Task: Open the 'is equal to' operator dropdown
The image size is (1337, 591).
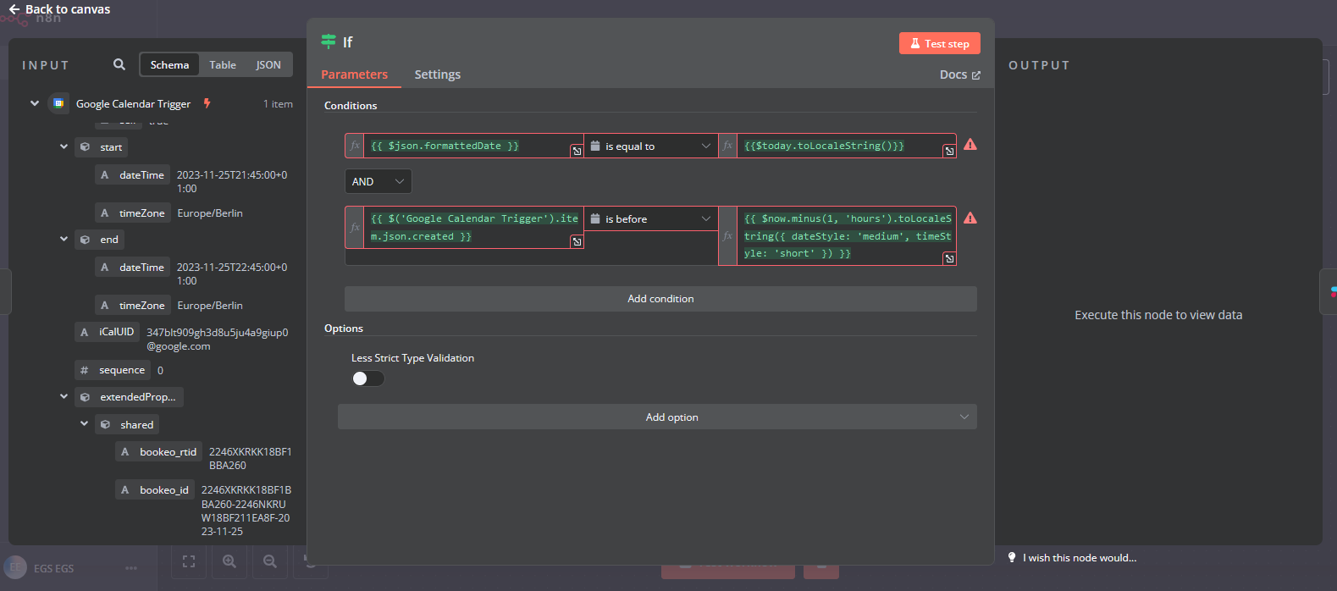Action: (x=651, y=146)
